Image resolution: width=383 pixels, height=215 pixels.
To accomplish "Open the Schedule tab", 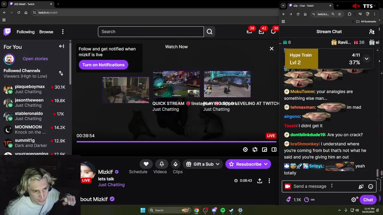I will coord(138,172).
